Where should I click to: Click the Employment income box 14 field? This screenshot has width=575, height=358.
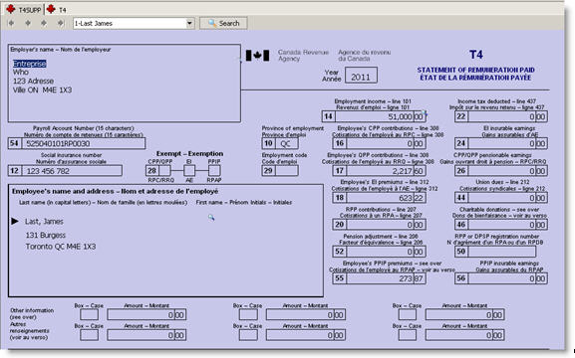[381, 116]
